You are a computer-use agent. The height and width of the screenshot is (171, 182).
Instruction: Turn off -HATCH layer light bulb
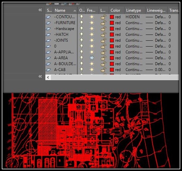tap(82, 35)
